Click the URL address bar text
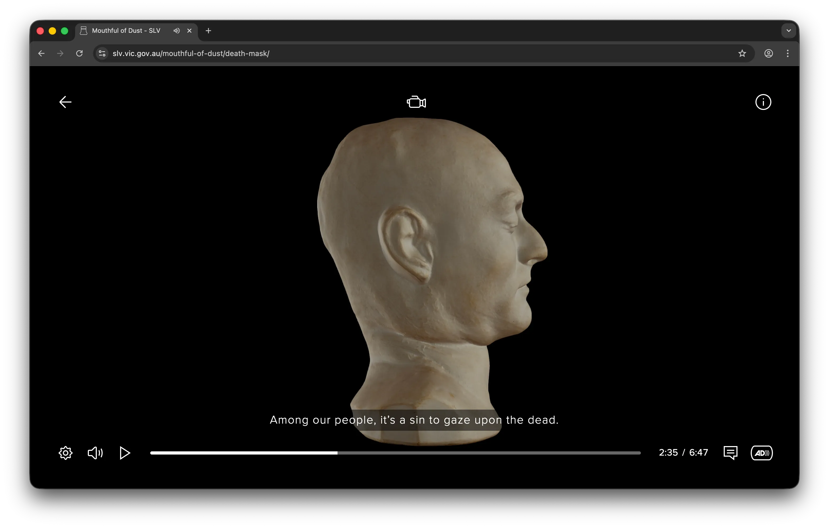 coord(191,53)
